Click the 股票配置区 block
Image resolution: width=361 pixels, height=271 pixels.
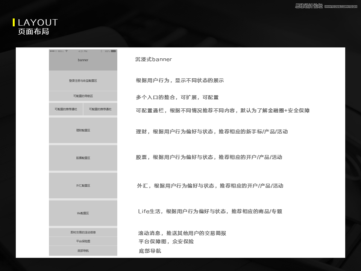83,158
